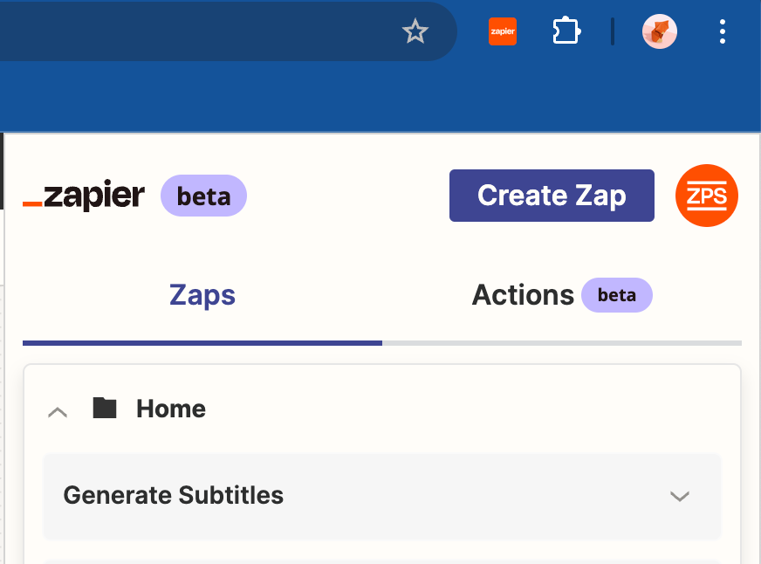Image resolution: width=761 pixels, height=564 pixels.
Task: Open the Zapier browser extension icon
Action: pos(503,31)
